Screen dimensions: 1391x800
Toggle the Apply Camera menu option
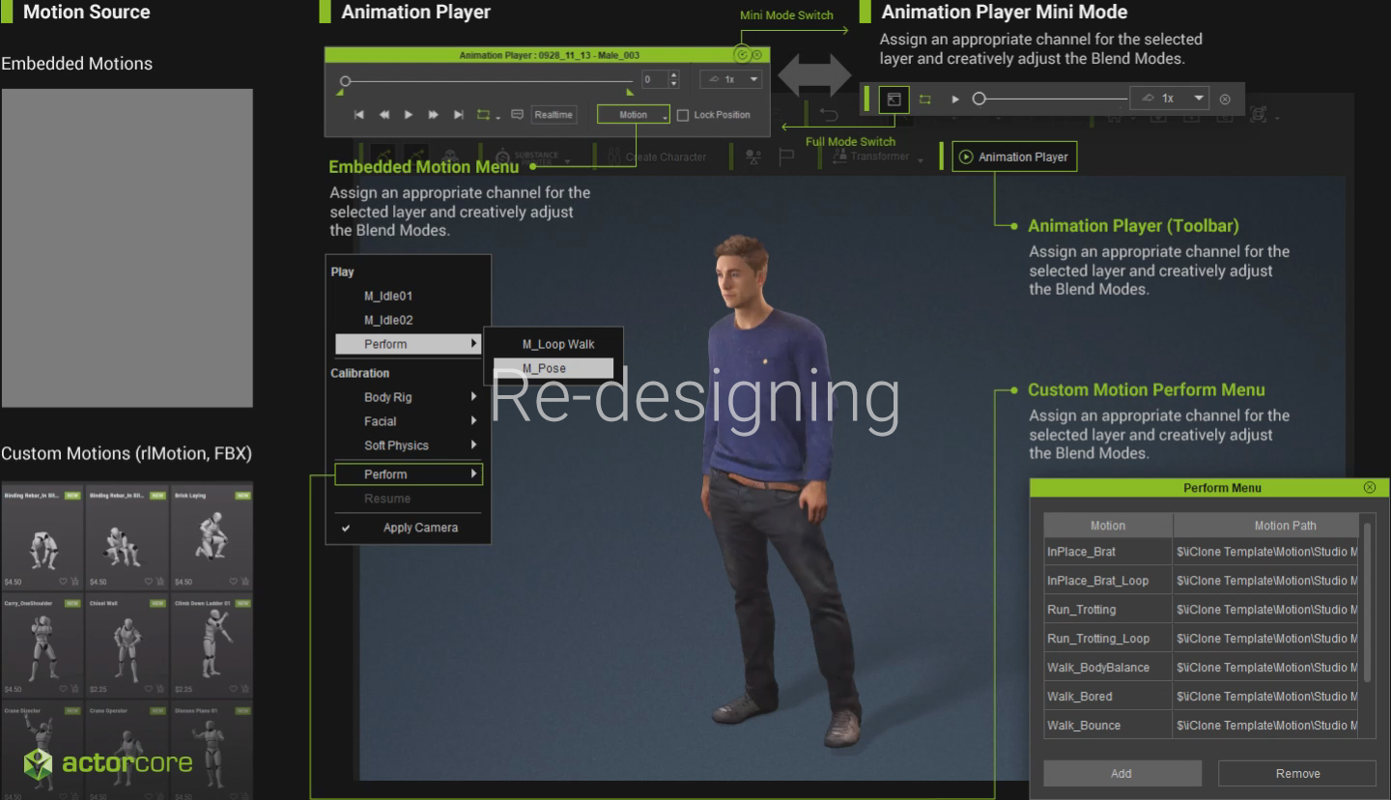click(x=419, y=528)
